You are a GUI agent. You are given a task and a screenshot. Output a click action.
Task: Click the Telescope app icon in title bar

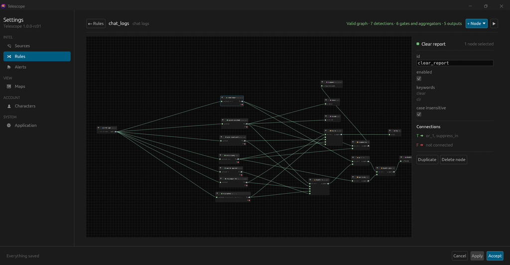[3, 6]
